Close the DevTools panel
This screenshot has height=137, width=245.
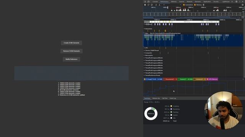243,2
